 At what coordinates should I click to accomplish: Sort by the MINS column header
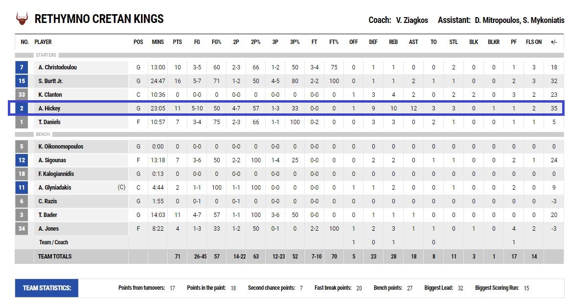coord(158,42)
